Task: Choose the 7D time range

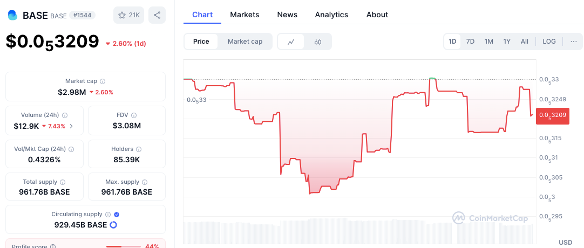Action: tap(470, 42)
